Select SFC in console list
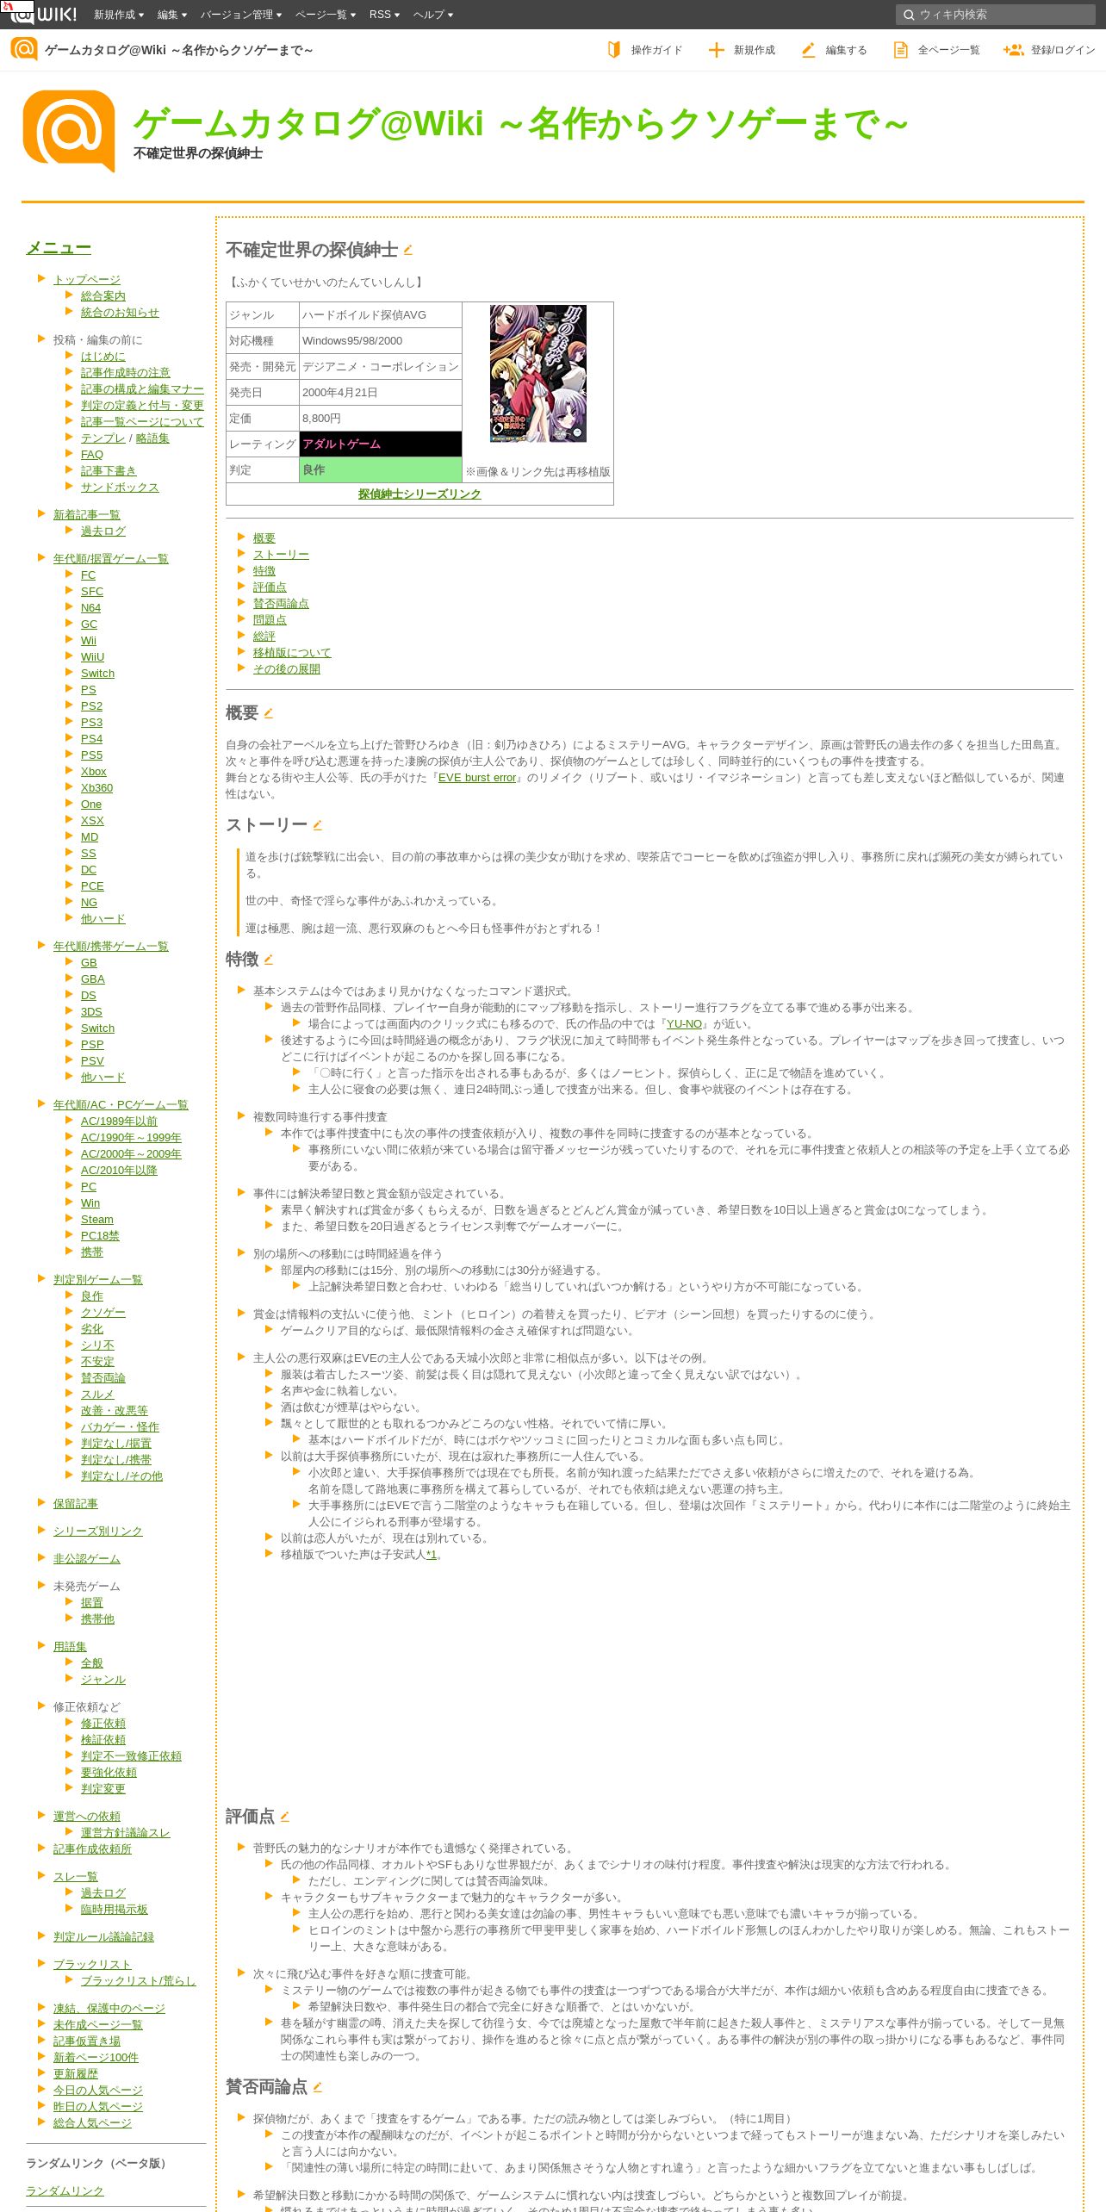Viewport: 1106px width, 2212px height. 92,592
